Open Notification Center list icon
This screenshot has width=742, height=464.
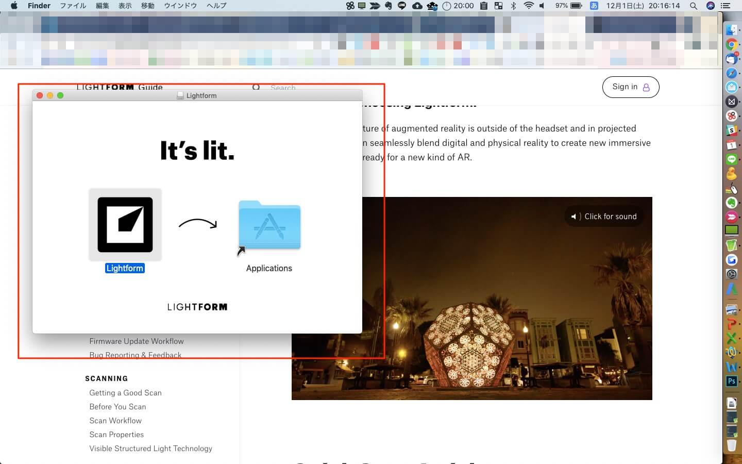pyautogui.click(x=726, y=6)
